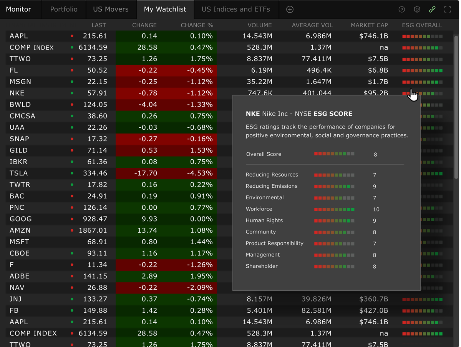This screenshot has width=461, height=347.
Task: Click the green status dot beside CBOE
Action: coord(72,254)
